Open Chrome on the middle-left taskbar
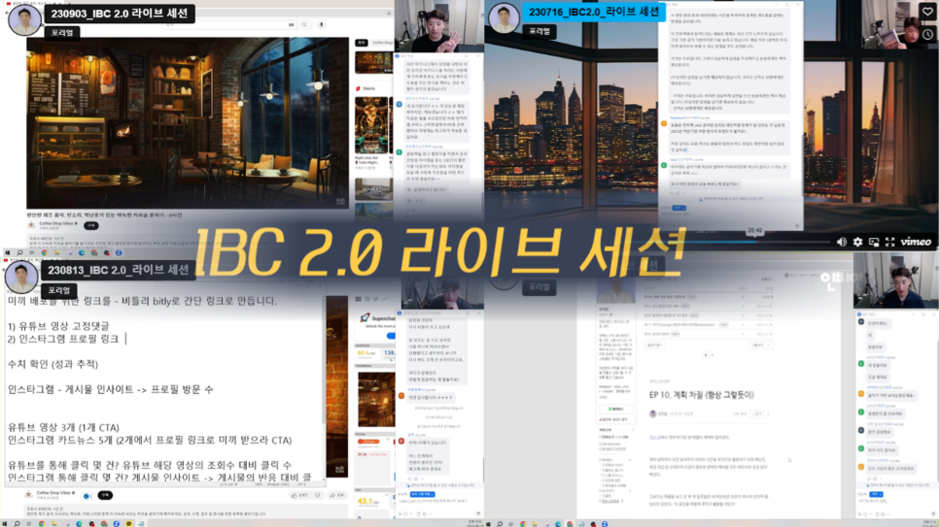 (45, 253)
